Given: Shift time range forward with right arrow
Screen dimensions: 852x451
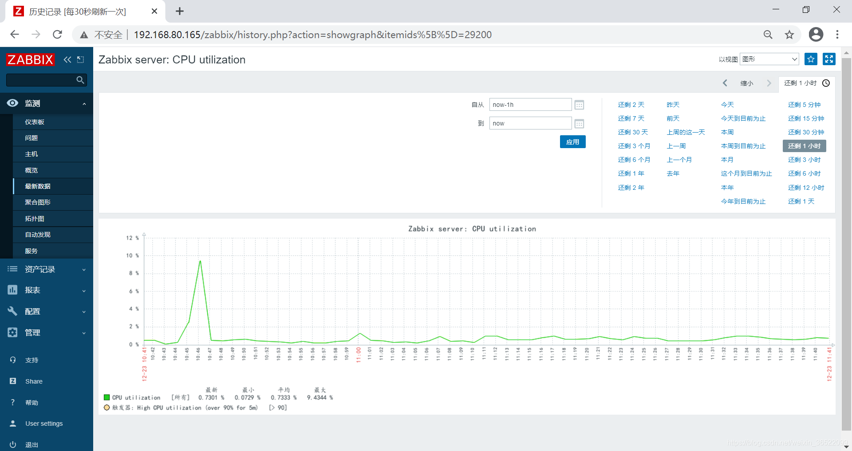Looking at the screenshot, I should click(x=769, y=83).
